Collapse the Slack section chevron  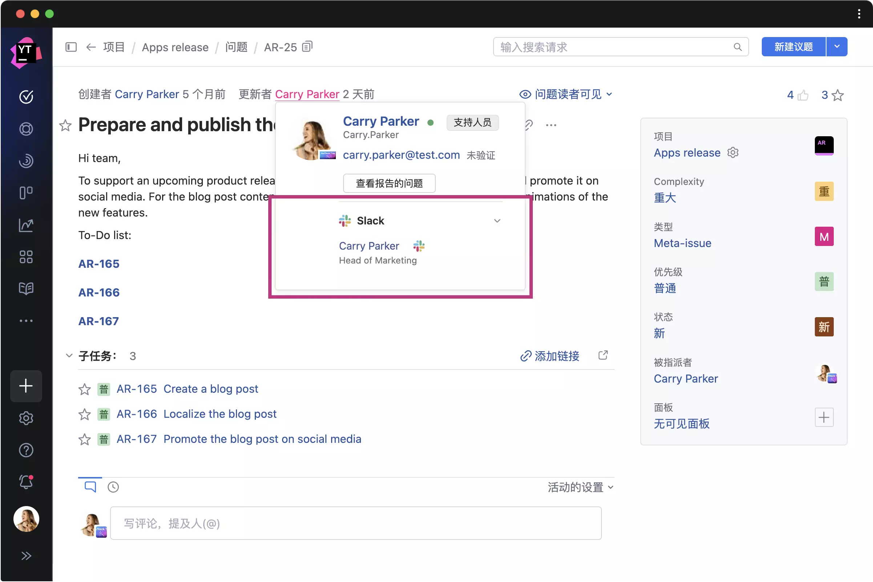click(497, 221)
